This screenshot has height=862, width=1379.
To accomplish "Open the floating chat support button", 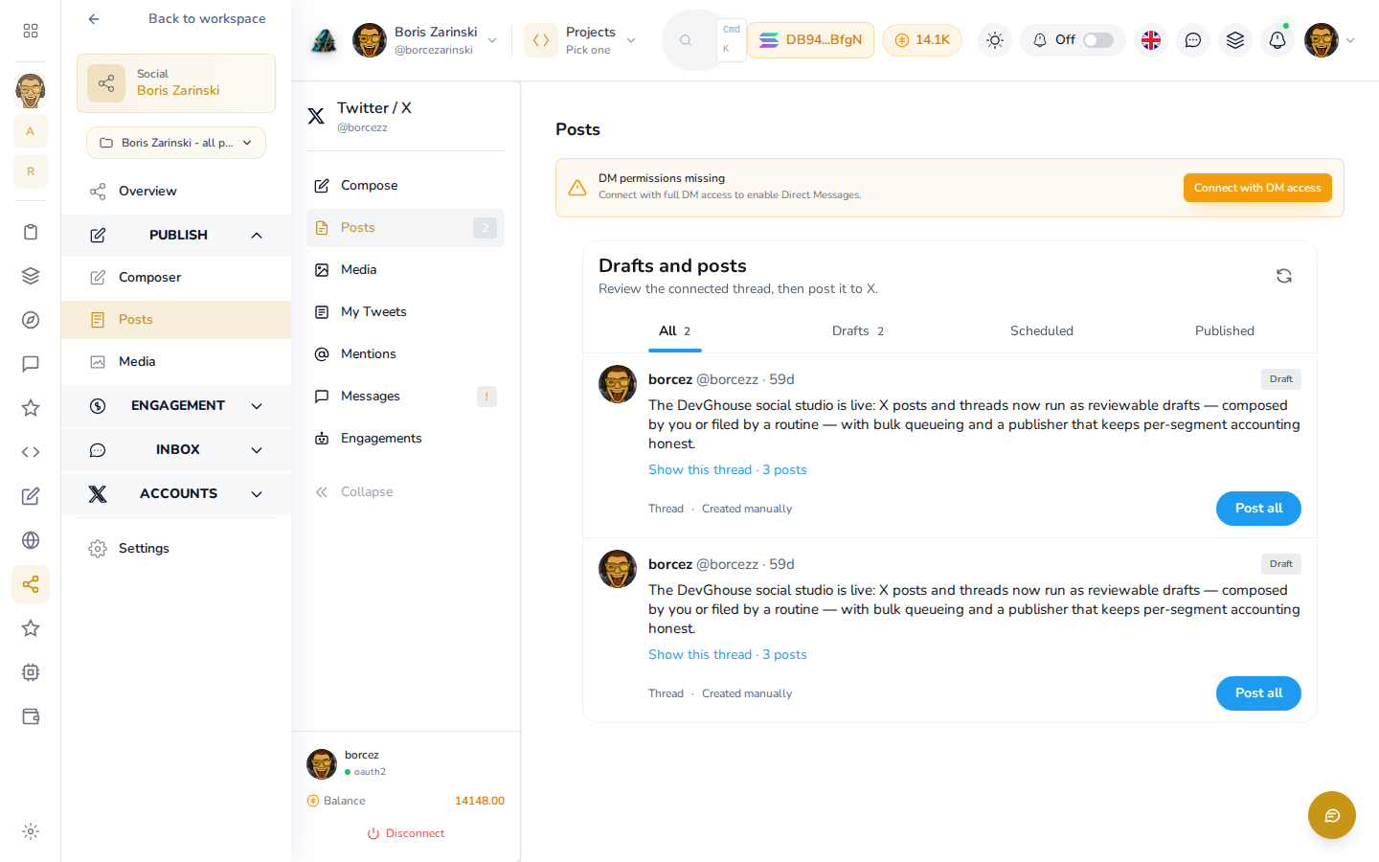I will tap(1332, 815).
